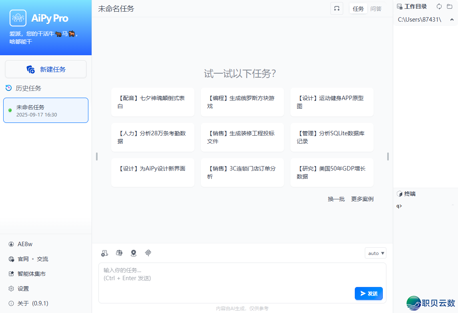Click the info icon beside 关于
The image size is (458, 313).
11,303
